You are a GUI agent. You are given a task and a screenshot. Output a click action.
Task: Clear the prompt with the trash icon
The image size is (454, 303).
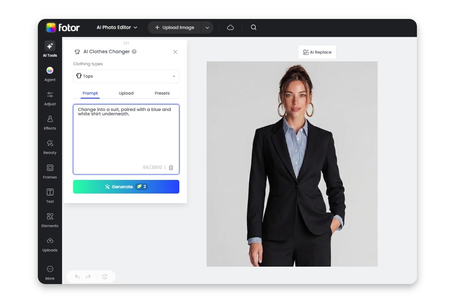(x=171, y=167)
